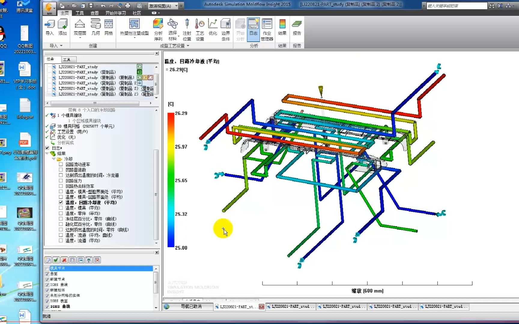Check the 回路雷诺数 result checkbox

(x=61, y=170)
